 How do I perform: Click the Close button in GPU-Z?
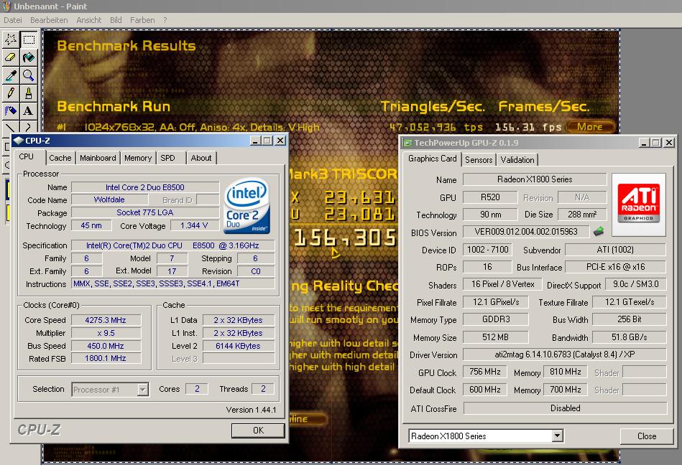point(647,436)
